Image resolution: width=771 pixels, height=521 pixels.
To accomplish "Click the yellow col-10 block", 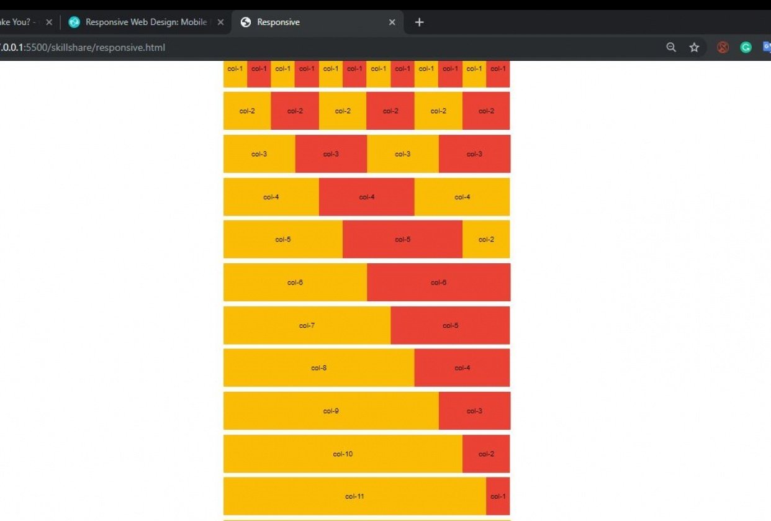I will (343, 454).
